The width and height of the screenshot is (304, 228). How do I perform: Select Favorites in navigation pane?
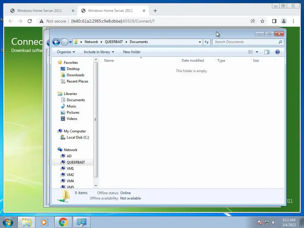[x=71, y=63]
